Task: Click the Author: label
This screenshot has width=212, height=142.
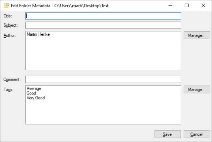Action: pyautogui.click(x=10, y=35)
